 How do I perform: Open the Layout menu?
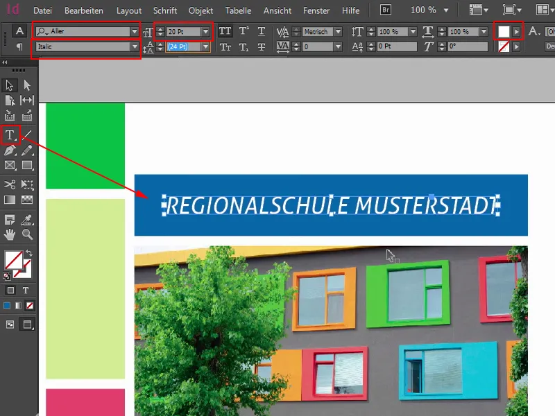pos(129,10)
